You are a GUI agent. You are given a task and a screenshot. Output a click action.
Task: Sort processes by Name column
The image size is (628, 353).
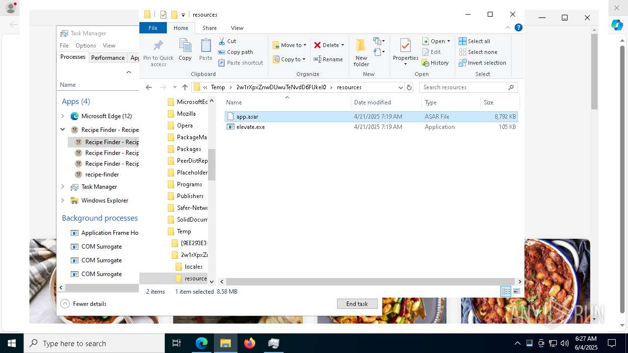(x=68, y=85)
